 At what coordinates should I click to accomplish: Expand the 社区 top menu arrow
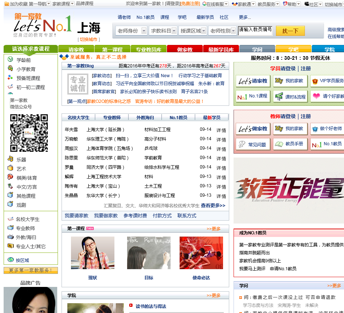(x=320, y=4)
